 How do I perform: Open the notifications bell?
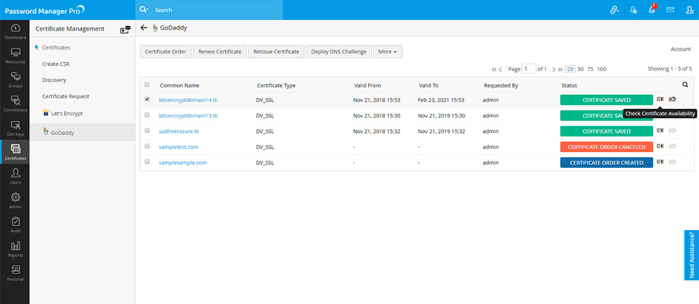[x=652, y=10]
